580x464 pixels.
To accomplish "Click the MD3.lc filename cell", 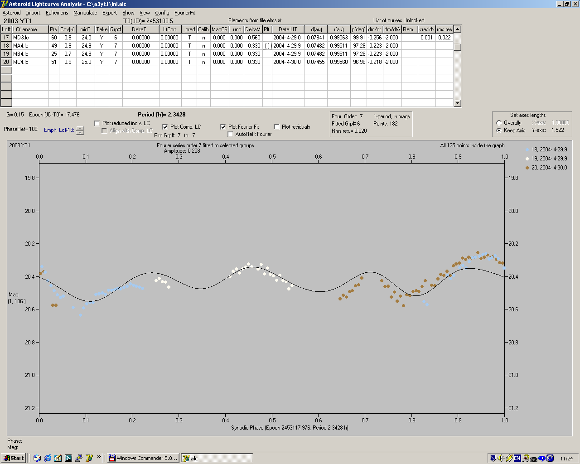I will pos(30,38).
